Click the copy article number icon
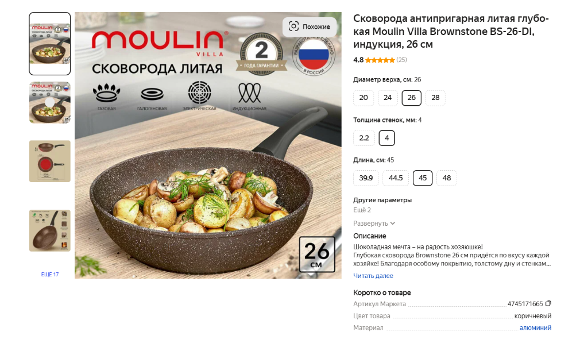Viewport: 584px width, 343px height. click(x=548, y=303)
